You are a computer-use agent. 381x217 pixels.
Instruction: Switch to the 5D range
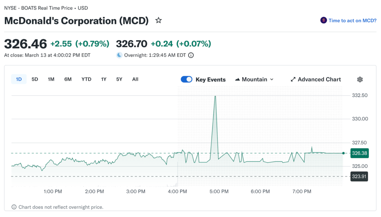tap(35, 79)
